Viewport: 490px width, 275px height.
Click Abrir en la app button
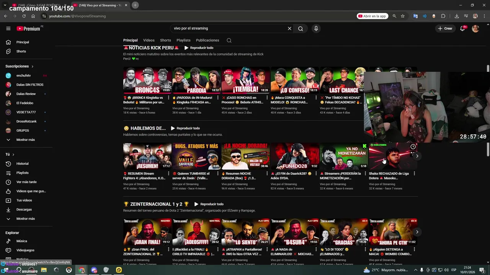(372, 16)
